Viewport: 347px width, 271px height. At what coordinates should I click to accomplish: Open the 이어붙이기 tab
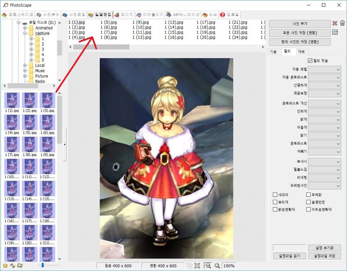pyautogui.click(x=150, y=15)
